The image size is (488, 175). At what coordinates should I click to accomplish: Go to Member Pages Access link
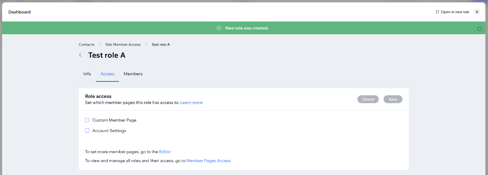pyautogui.click(x=208, y=161)
